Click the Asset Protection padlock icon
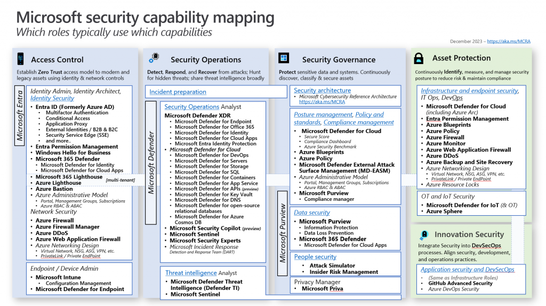546x306 pixels. [419, 58]
